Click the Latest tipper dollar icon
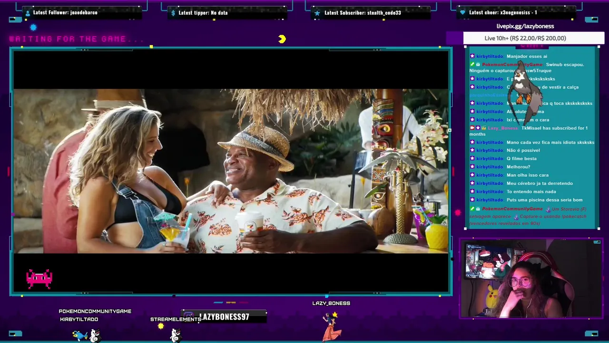Image resolution: width=609 pixels, height=343 pixels. (173, 13)
